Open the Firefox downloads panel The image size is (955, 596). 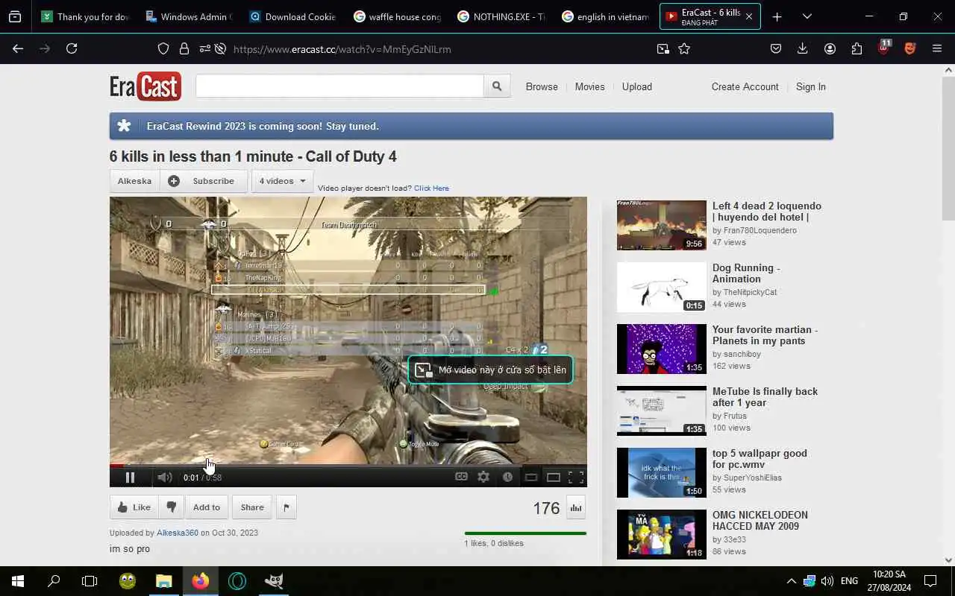point(803,48)
